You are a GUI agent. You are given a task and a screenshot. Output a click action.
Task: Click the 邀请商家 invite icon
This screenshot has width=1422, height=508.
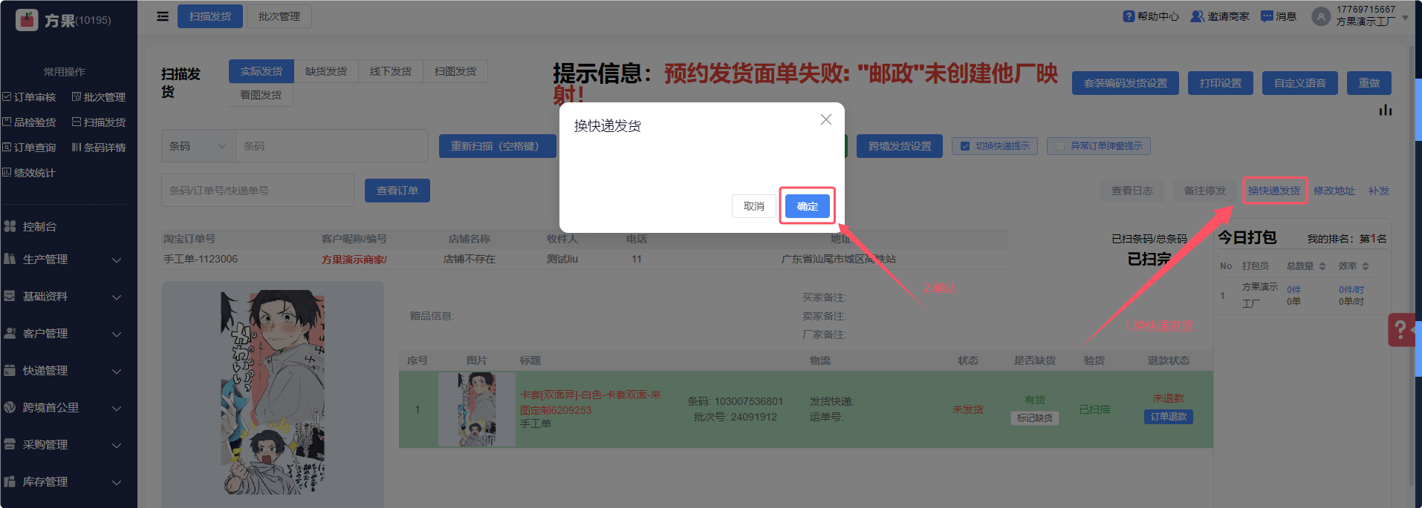(1197, 16)
